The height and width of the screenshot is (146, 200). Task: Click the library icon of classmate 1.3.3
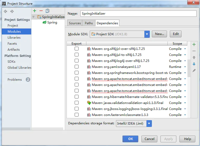tap(89, 115)
